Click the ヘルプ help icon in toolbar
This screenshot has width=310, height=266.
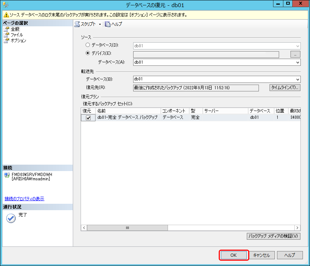pos(108,24)
